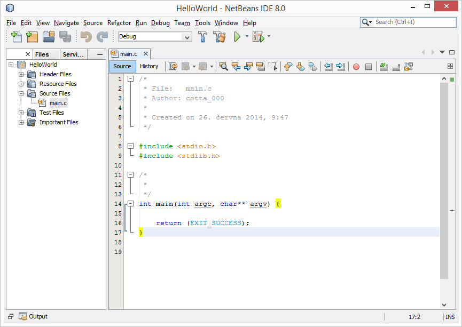Open the Tools menu
The width and height of the screenshot is (462, 327).
click(x=202, y=23)
